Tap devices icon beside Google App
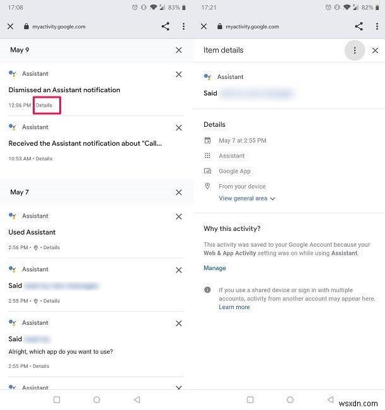Viewport: 385px width, 410px height. pos(207,171)
